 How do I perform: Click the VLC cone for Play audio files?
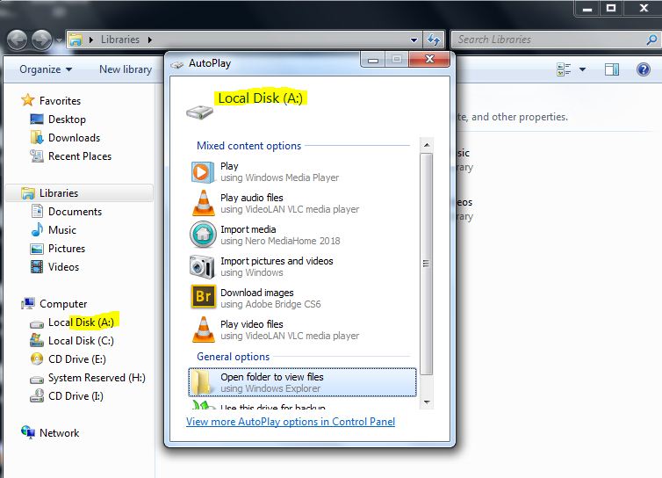[x=203, y=203]
